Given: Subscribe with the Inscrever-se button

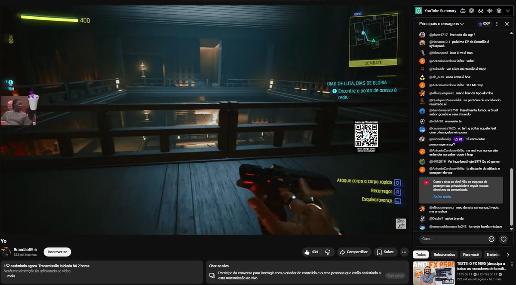Looking at the screenshot, I should (57, 252).
